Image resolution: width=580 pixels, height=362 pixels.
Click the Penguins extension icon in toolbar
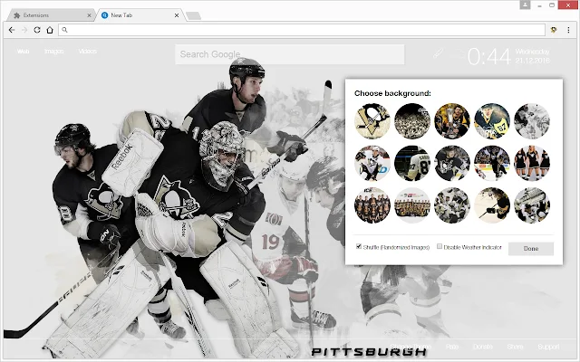554,30
